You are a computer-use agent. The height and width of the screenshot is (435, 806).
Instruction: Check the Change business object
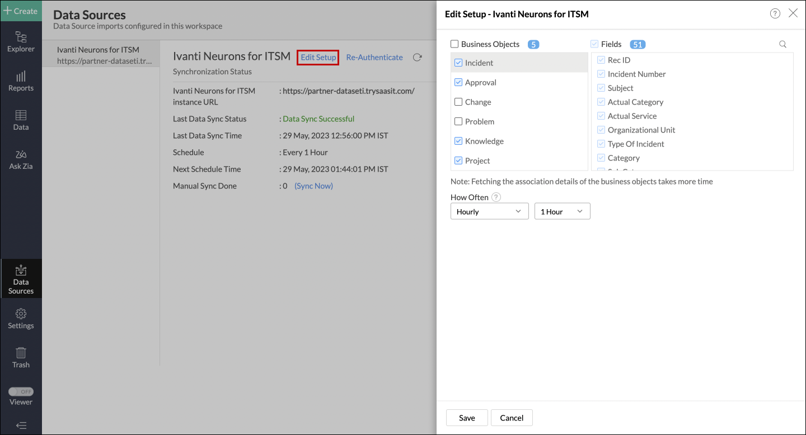458,102
